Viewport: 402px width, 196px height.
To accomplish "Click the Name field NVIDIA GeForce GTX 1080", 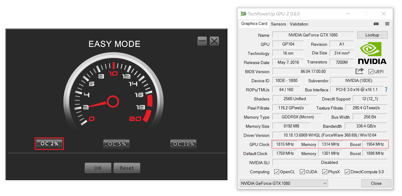I will click(x=313, y=35).
